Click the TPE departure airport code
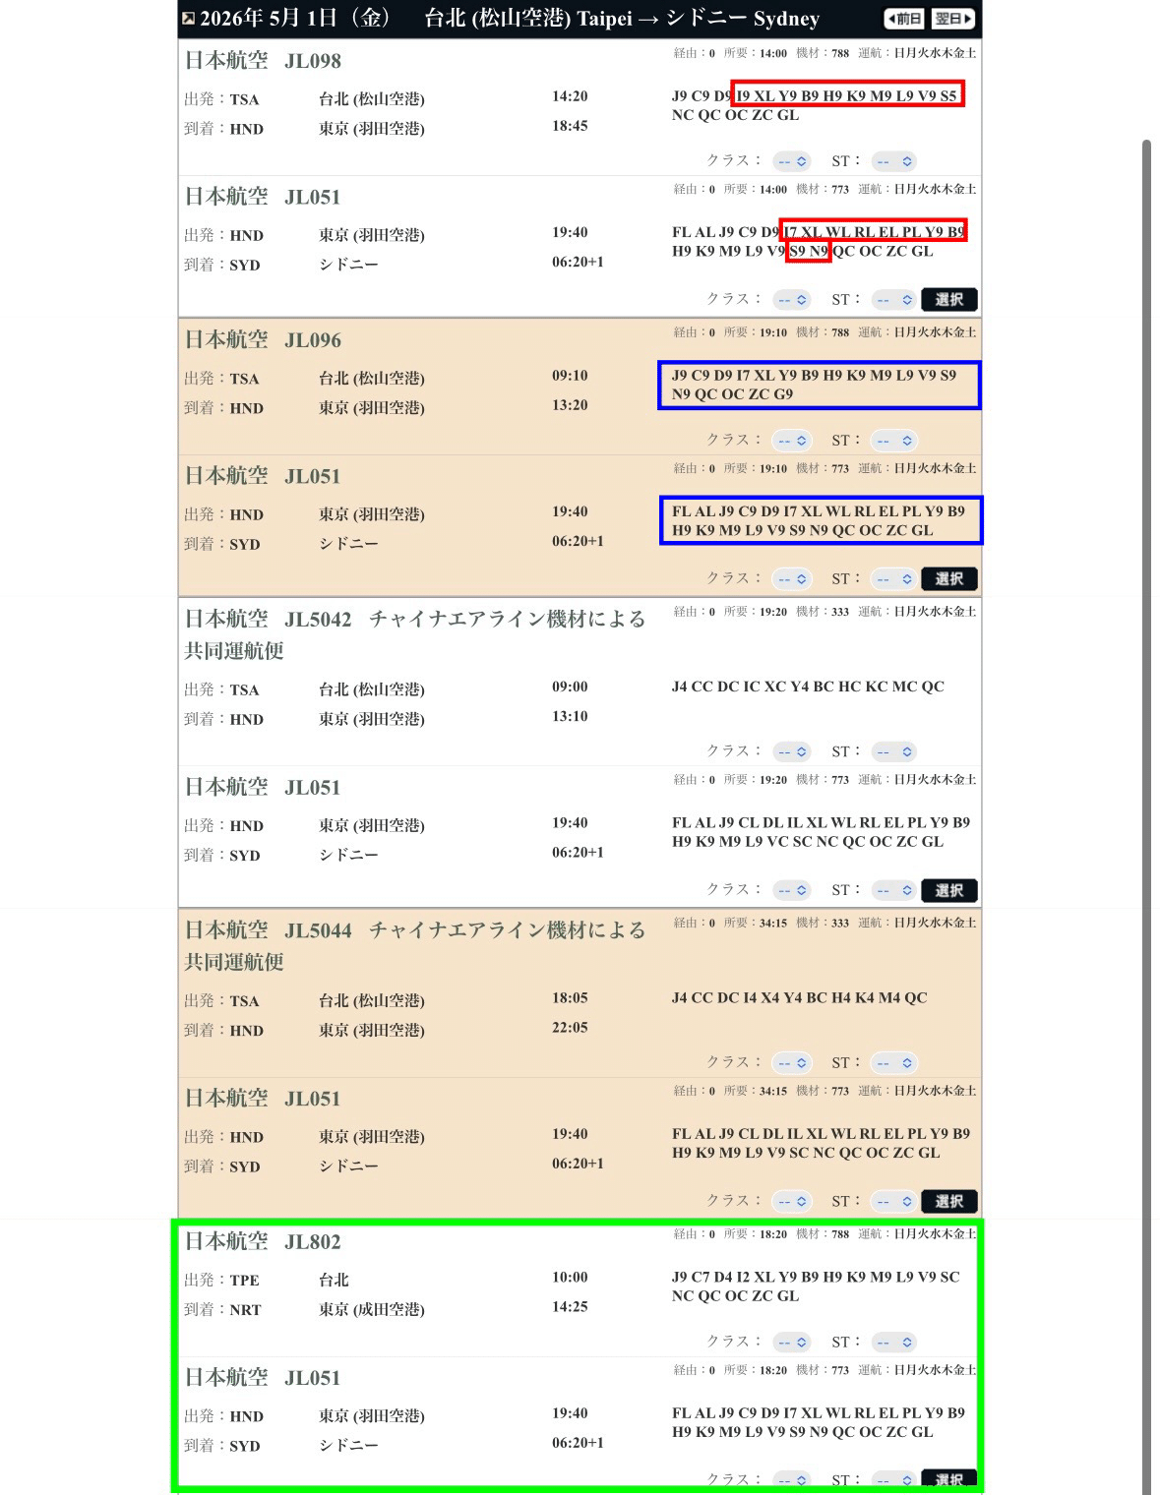1160x1495 pixels. (245, 1281)
